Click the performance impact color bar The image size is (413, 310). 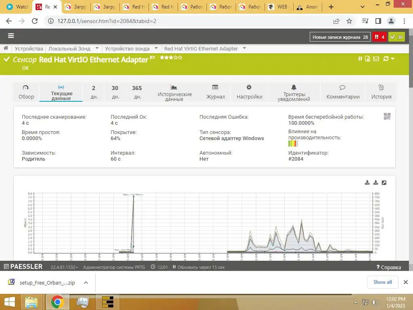[293, 143]
